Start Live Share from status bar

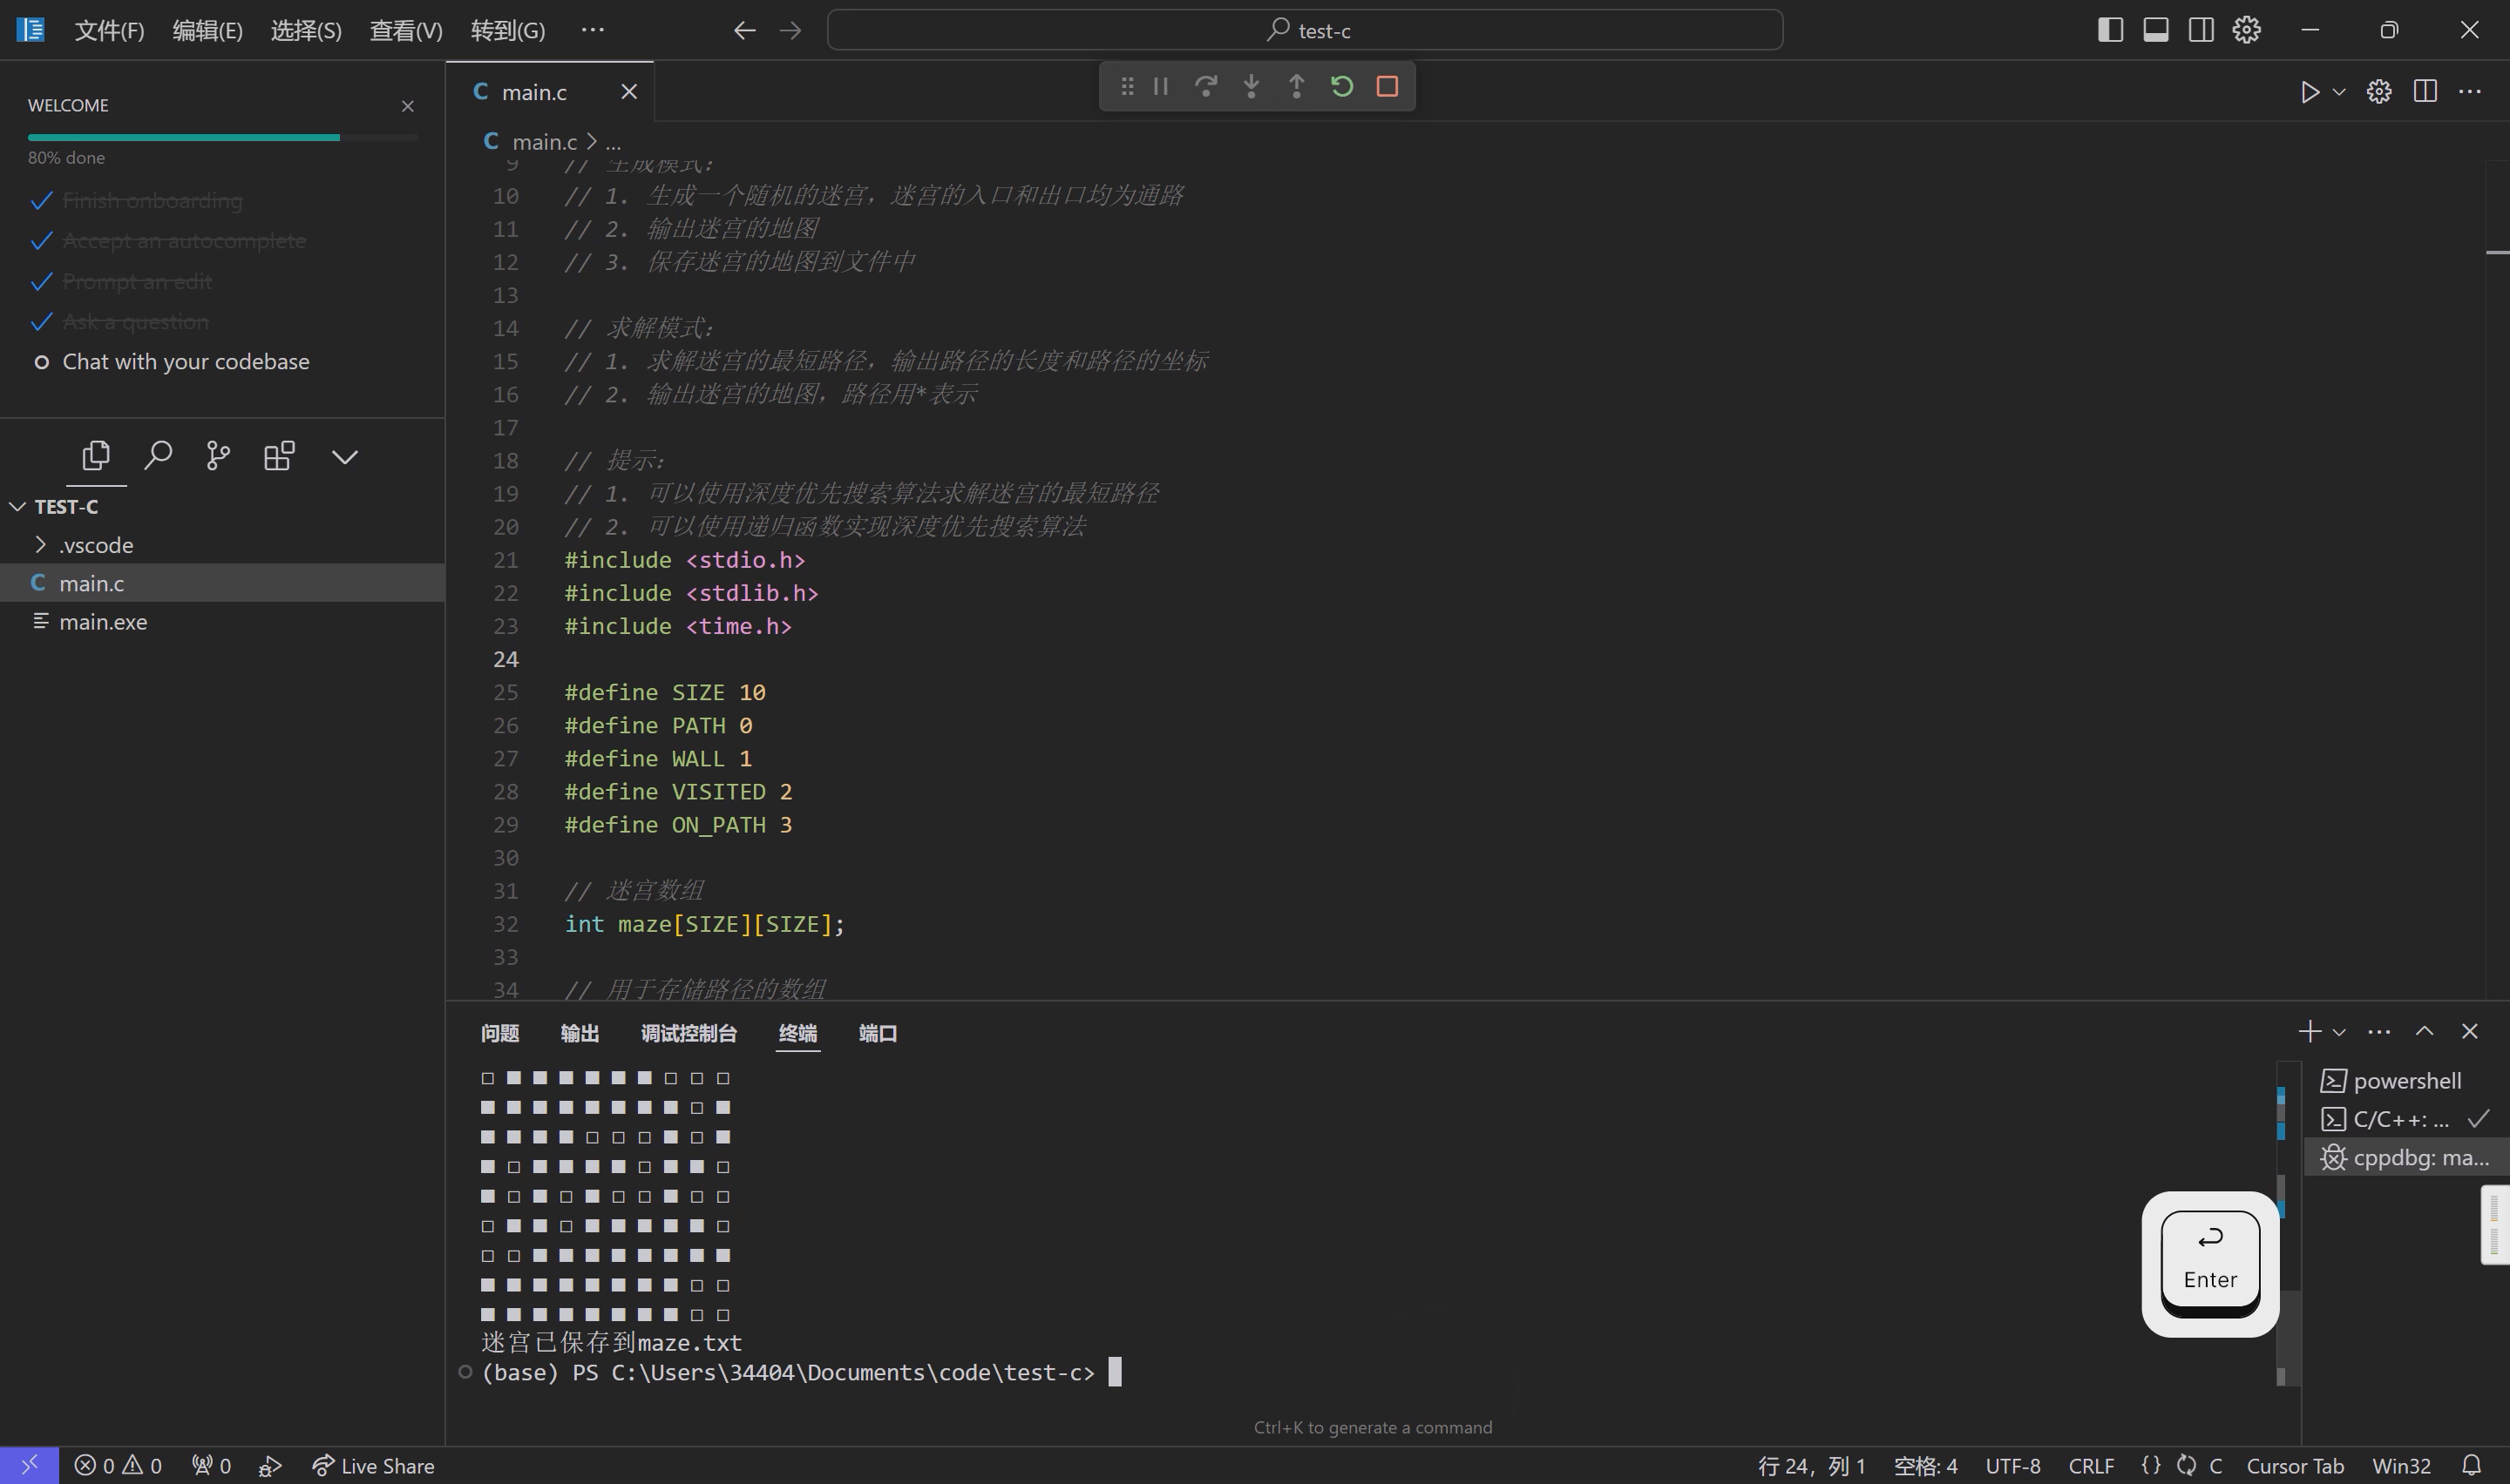373,1466
